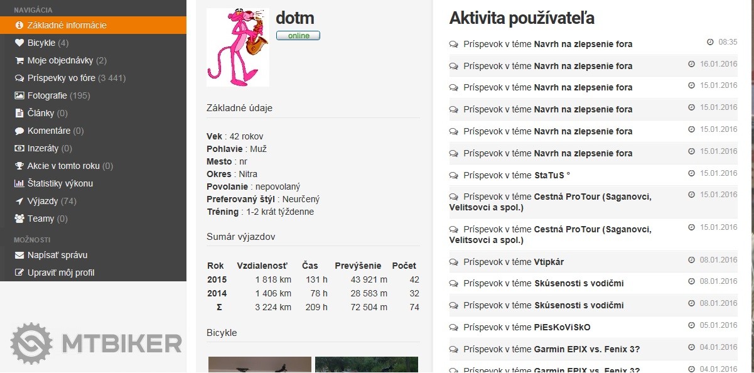Open the Základné informácie menu item
The width and height of the screenshot is (754, 373).
tap(67, 26)
